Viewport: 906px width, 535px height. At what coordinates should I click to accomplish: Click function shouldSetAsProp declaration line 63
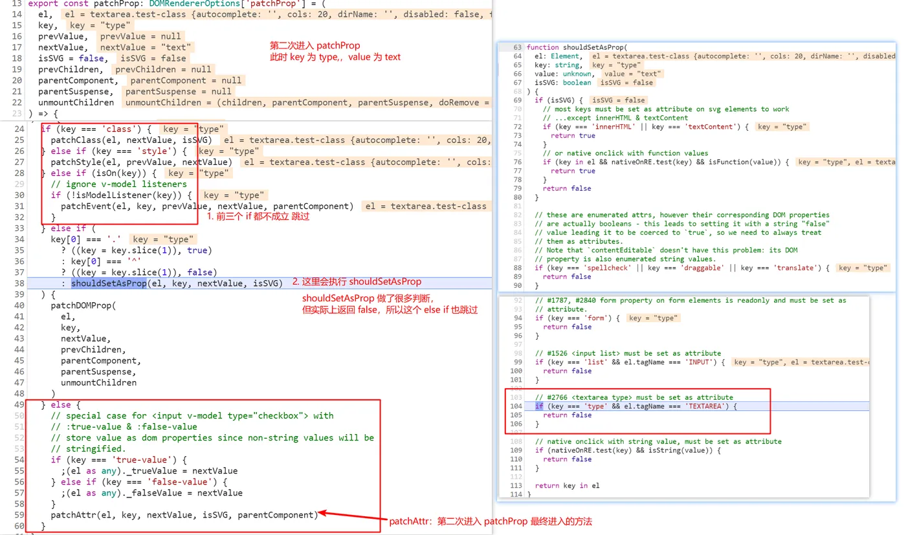pos(577,47)
